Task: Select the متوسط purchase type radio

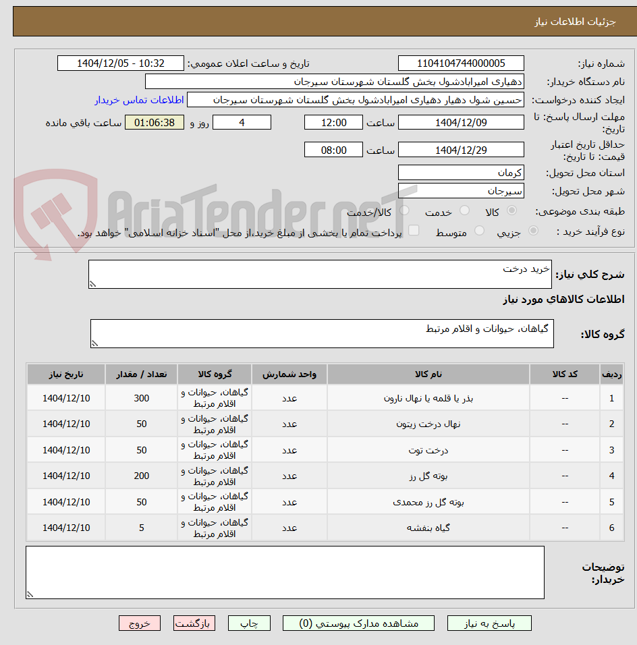Action: (x=479, y=231)
